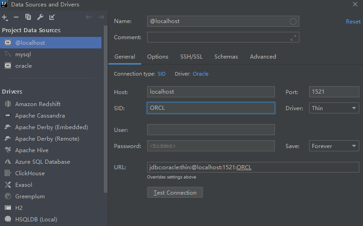Open the Driver type dropdown showing Thin

(x=334, y=108)
